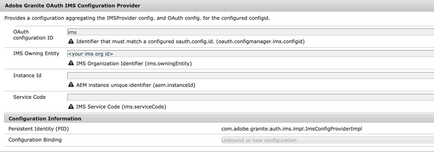This screenshot has height=159, width=434.
Task: Click the 'Configuration Binding' label
Action: (x=35, y=140)
